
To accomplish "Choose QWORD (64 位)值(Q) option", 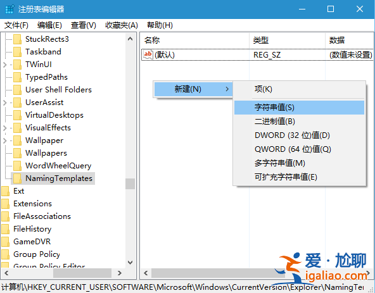I will click(299, 149).
